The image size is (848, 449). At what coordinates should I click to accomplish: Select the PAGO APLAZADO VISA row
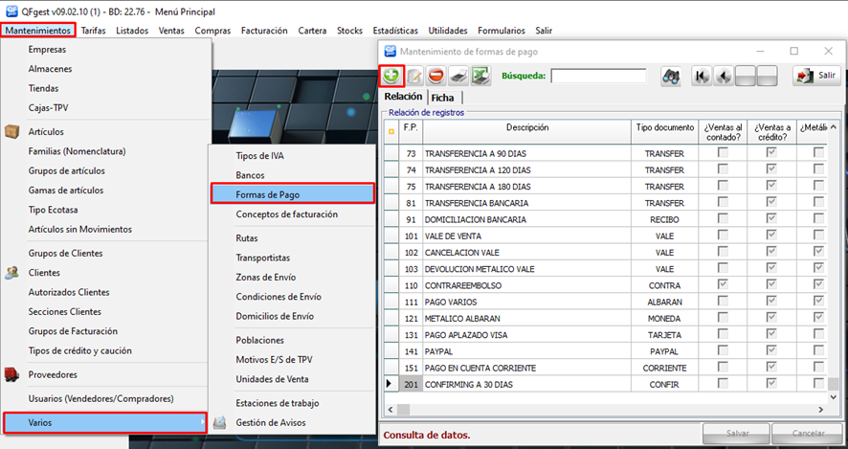click(605, 335)
